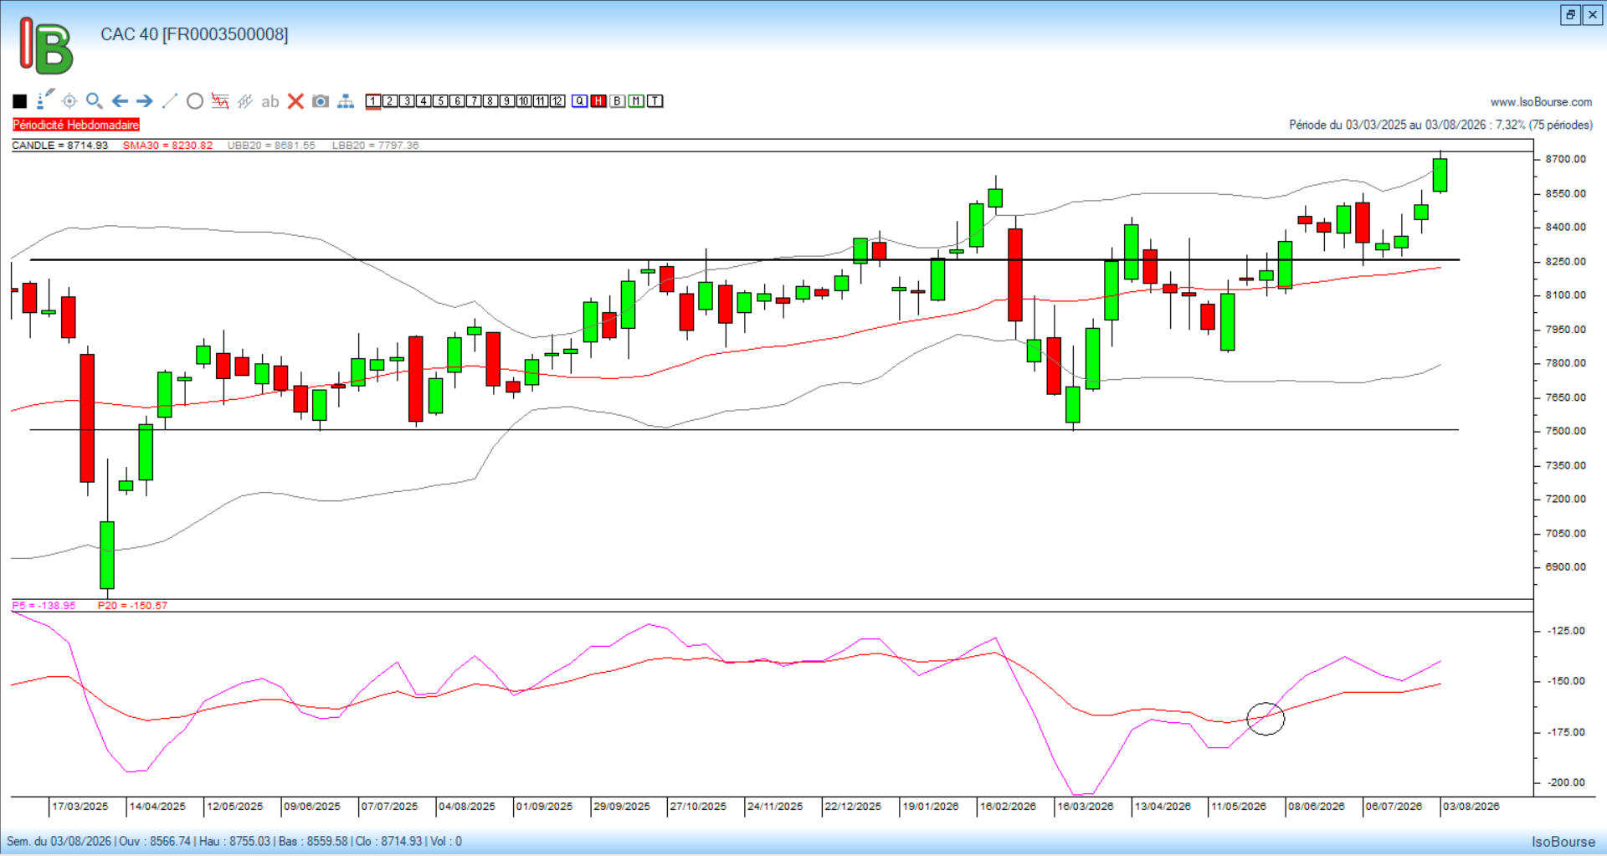The width and height of the screenshot is (1607, 856).
Task: Switch to the B periodicity button
Action: 618,101
